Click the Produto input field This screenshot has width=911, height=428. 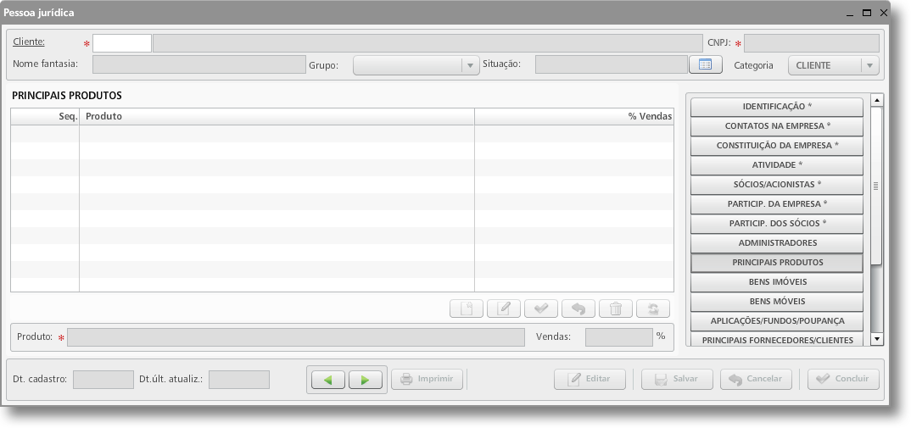click(296, 336)
